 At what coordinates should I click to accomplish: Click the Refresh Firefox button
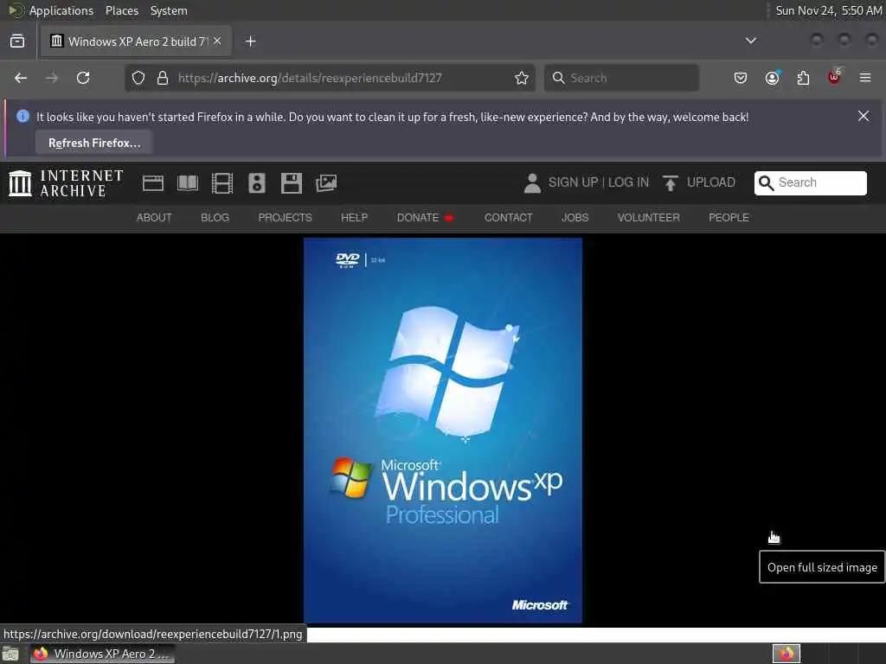(94, 143)
